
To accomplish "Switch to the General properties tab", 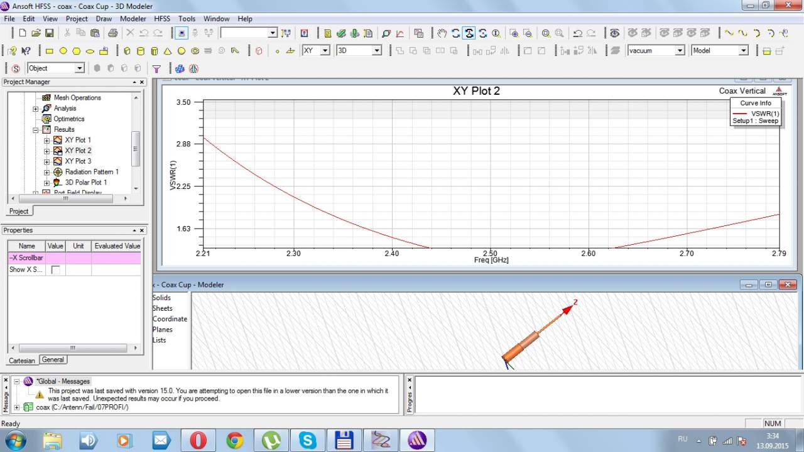I will coord(53,360).
